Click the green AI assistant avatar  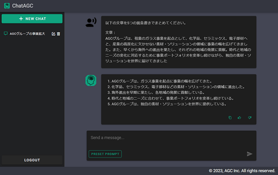pos(91,81)
